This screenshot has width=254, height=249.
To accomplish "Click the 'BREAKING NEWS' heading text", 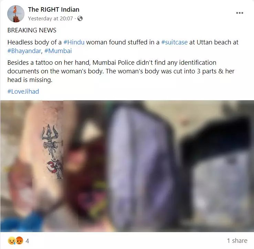I will (32, 30).
